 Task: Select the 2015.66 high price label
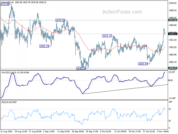6,5
